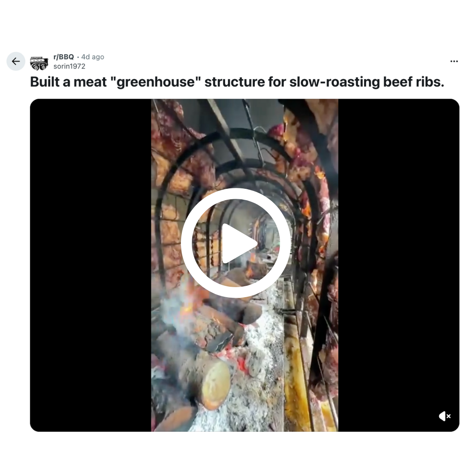The height and width of the screenshot is (472, 472).
Task: Open the sorin1972 user profile
Action: click(x=69, y=66)
